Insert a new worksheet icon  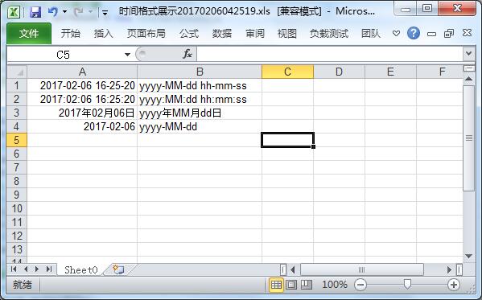pyautogui.click(x=118, y=269)
